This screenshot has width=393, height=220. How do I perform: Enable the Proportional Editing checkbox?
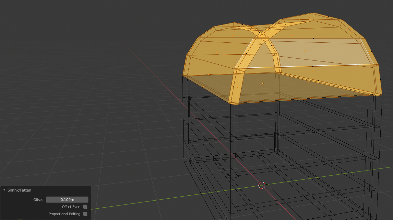tap(85, 214)
